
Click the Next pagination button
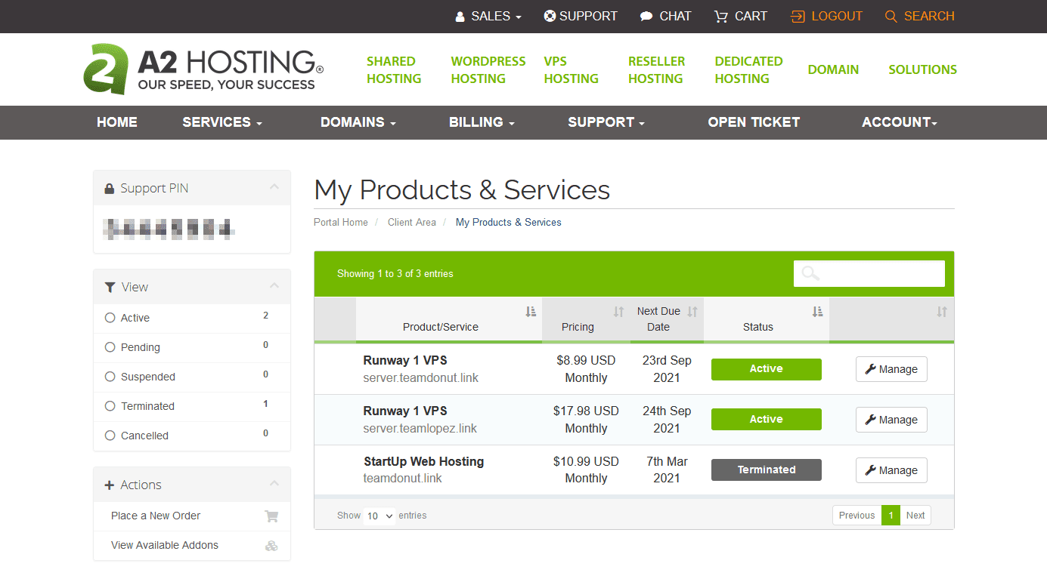915,516
